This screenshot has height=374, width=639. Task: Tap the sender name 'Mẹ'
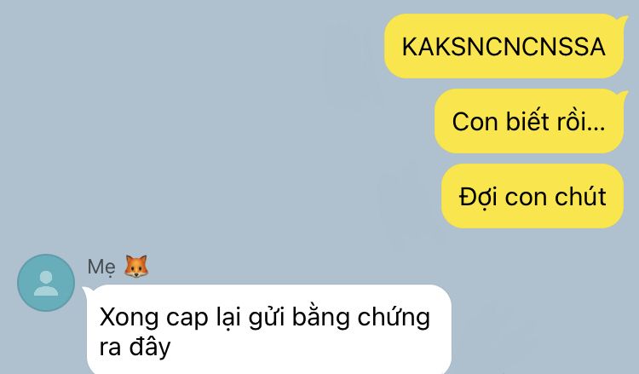[101, 268]
